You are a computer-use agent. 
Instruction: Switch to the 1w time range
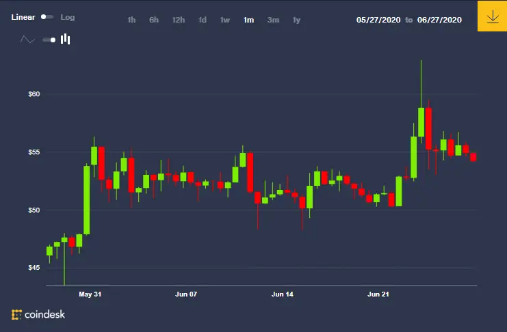225,20
